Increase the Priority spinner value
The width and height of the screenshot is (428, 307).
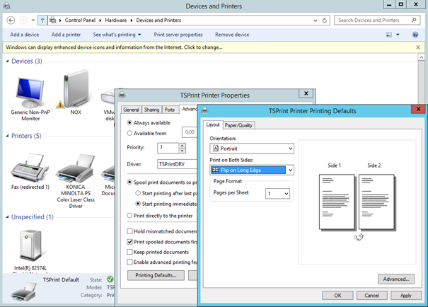coord(182,145)
